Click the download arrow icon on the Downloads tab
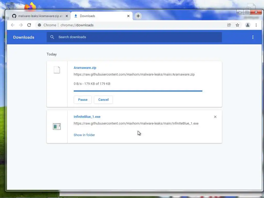This screenshot has height=198, width=264. coord(76,16)
